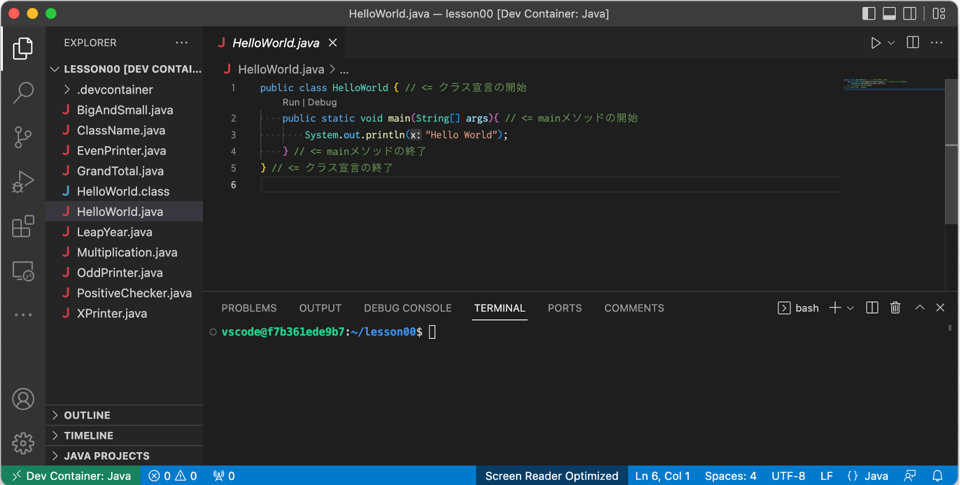Switch to the DEBUG CONSOLE tab

[407, 308]
